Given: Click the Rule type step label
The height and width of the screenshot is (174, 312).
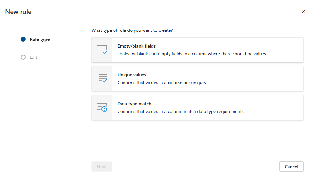Looking at the screenshot, I should click(40, 39).
